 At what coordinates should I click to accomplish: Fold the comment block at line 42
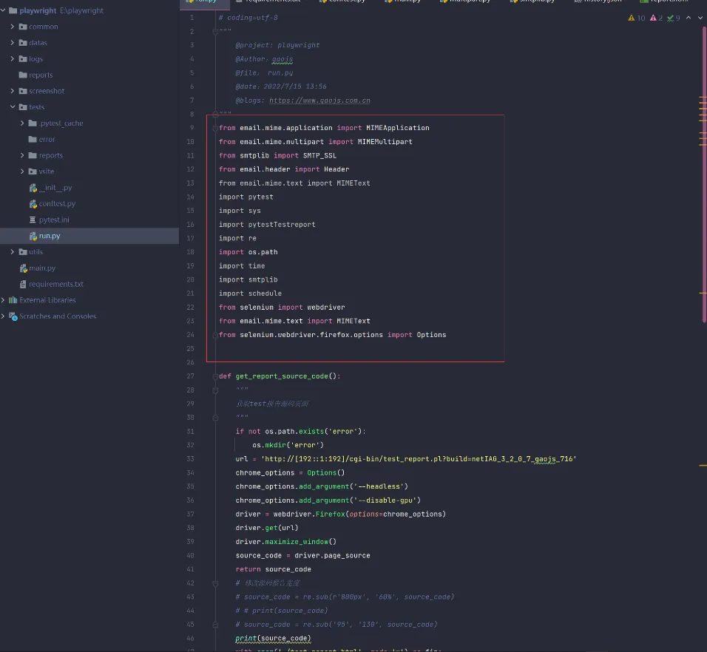(215, 583)
